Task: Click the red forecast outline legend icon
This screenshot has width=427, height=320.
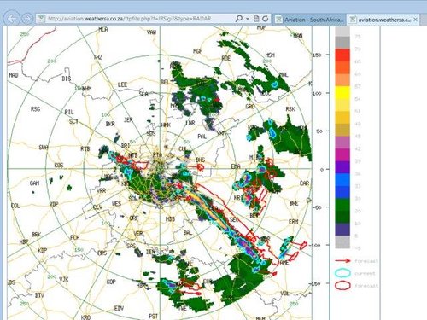Action: 342,285
